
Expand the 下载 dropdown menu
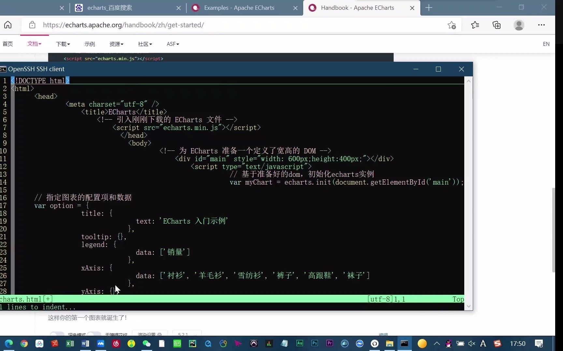pyautogui.click(x=63, y=44)
